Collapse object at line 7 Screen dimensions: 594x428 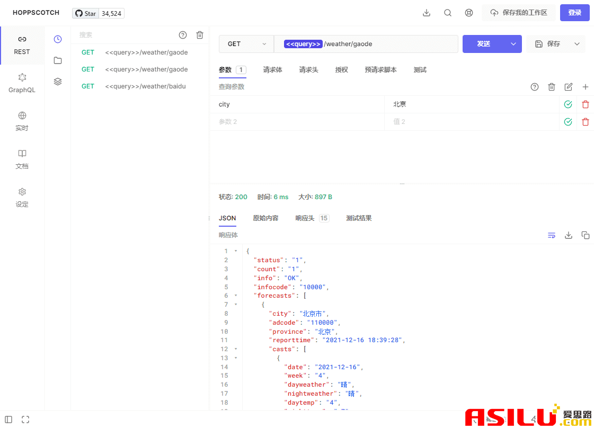pyautogui.click(x=236, y=304)
